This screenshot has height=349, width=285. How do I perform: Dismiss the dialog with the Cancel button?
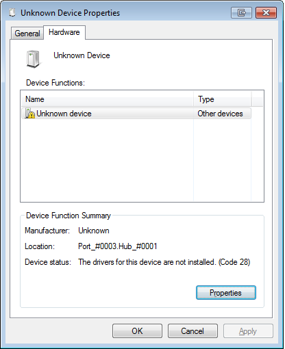(x=193, y=331)
